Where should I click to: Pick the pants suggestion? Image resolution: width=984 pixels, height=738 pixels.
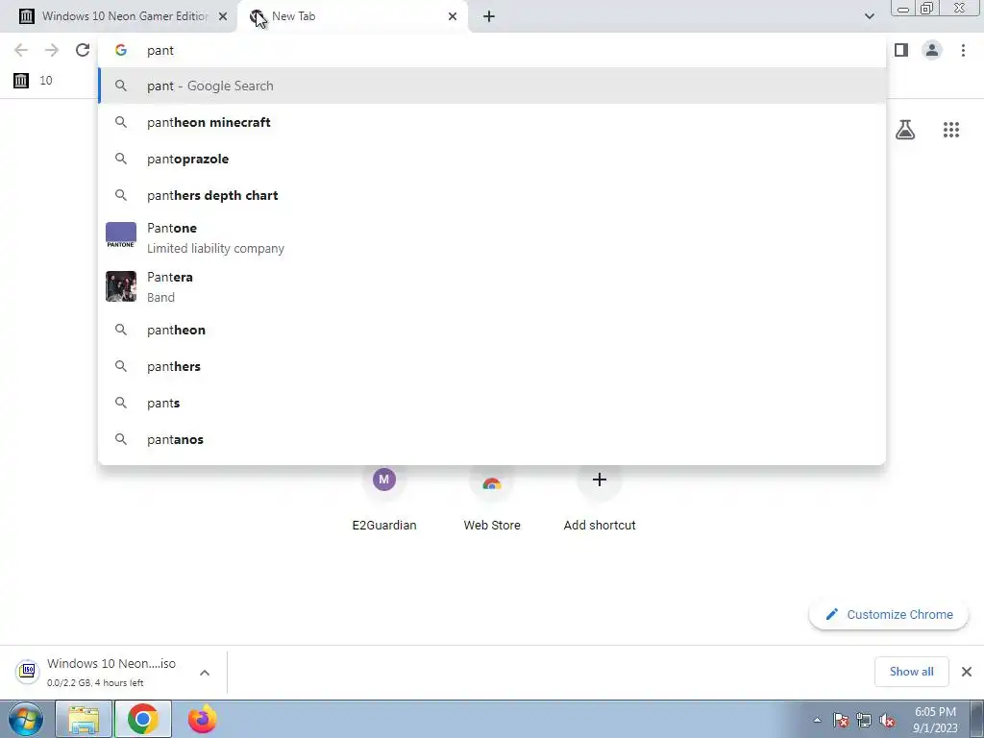[x=492, y=403]
